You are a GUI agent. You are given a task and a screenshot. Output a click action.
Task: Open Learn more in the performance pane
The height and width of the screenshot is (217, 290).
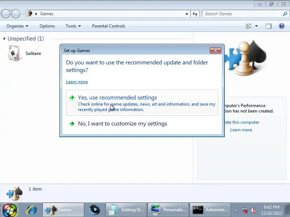click(x=241, y=130)
